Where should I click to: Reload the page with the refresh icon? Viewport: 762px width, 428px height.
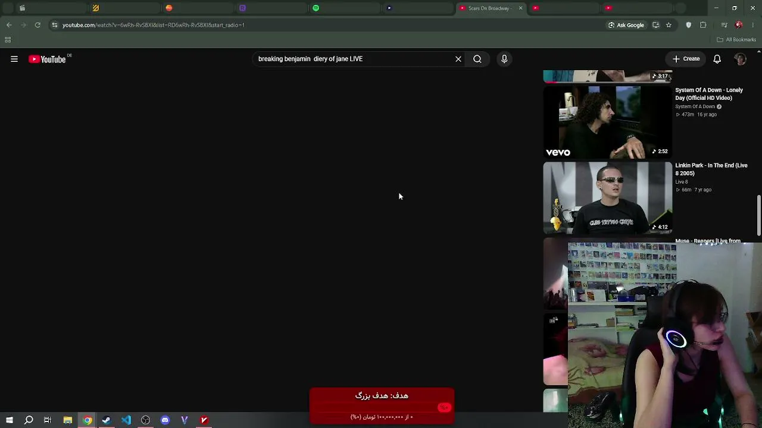click(38, 25)
